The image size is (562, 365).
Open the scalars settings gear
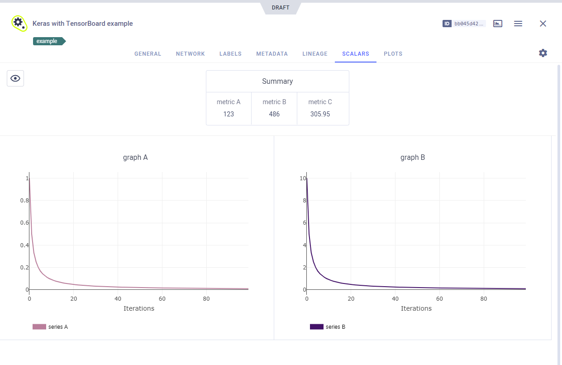[543, 53]
